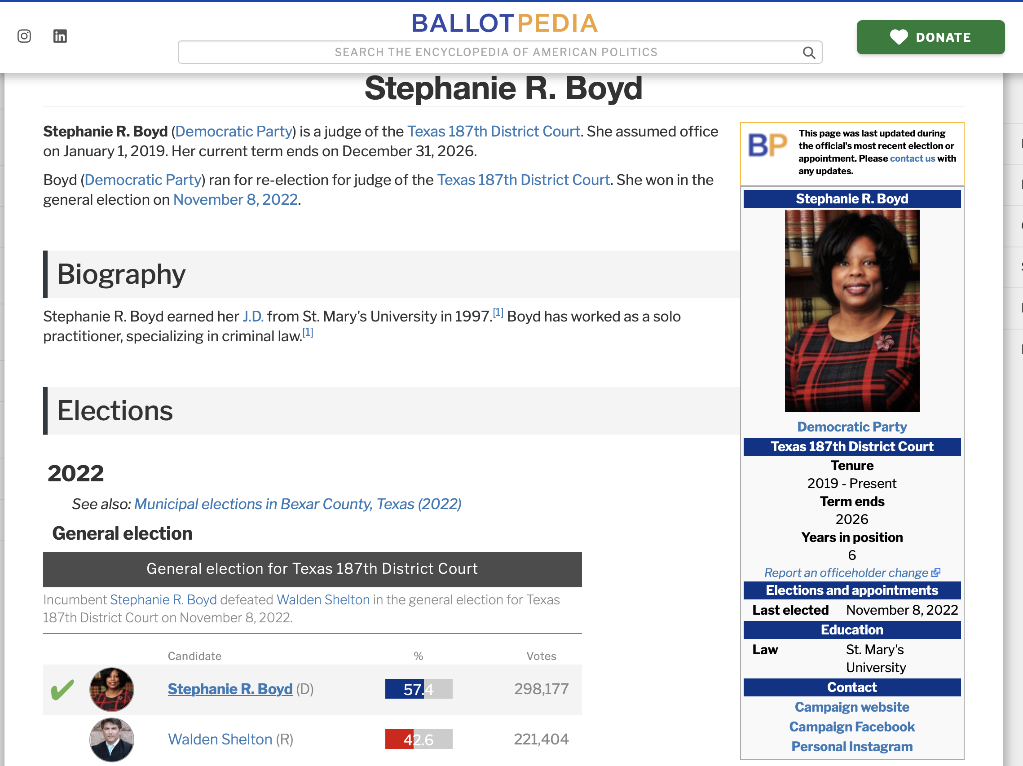Open Stephanie R. Boyd infobox portrait
This screenshot has height=766, width=1023.
click(x=852, y=310)
